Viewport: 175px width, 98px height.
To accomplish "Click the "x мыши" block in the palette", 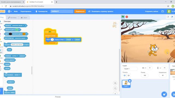I will point(7,64).
